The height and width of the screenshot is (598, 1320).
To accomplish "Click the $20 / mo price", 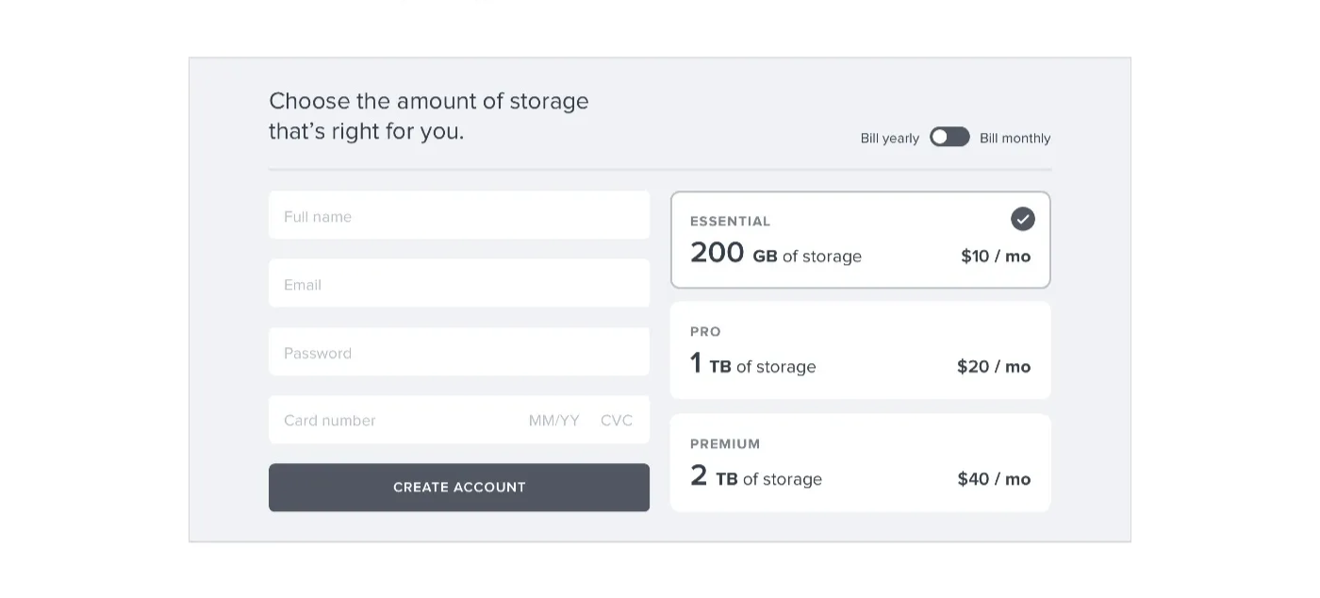I will [x=993, y=367].
